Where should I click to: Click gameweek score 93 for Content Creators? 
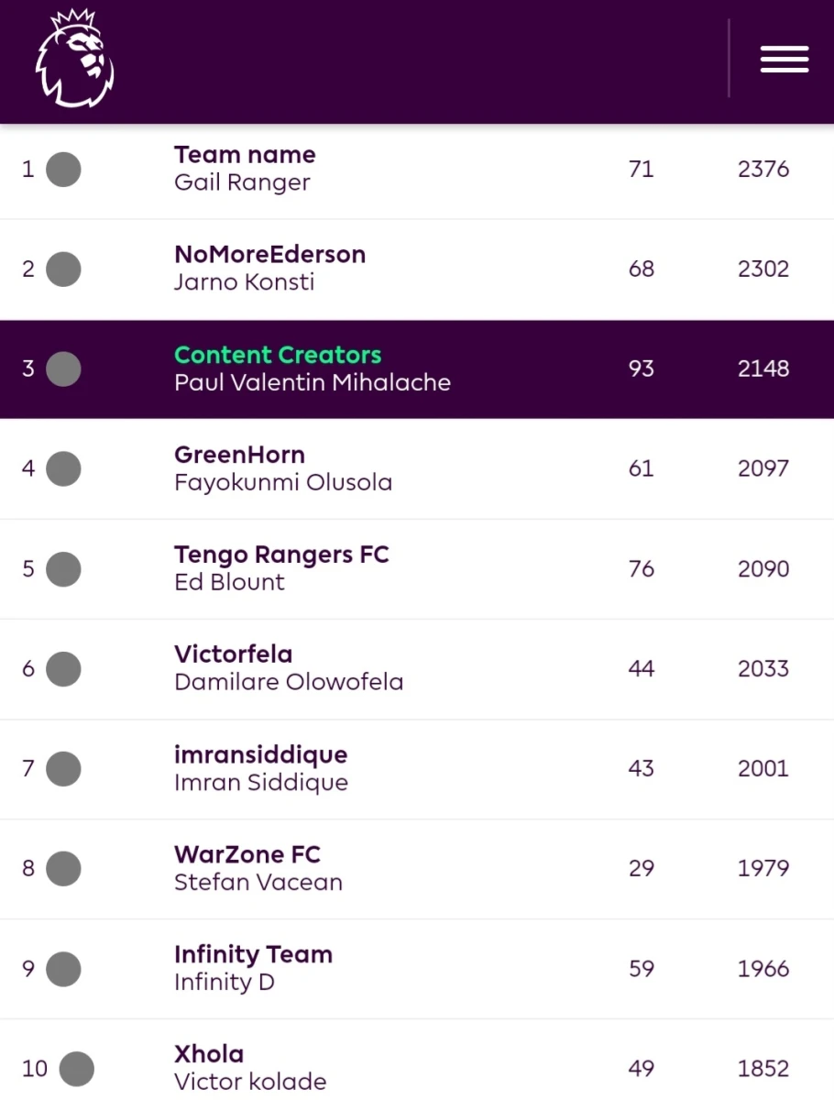(642, 369)
